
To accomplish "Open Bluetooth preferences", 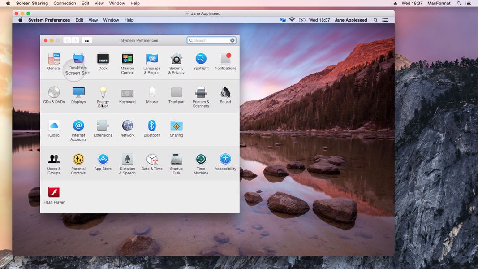I will [152, 126].
